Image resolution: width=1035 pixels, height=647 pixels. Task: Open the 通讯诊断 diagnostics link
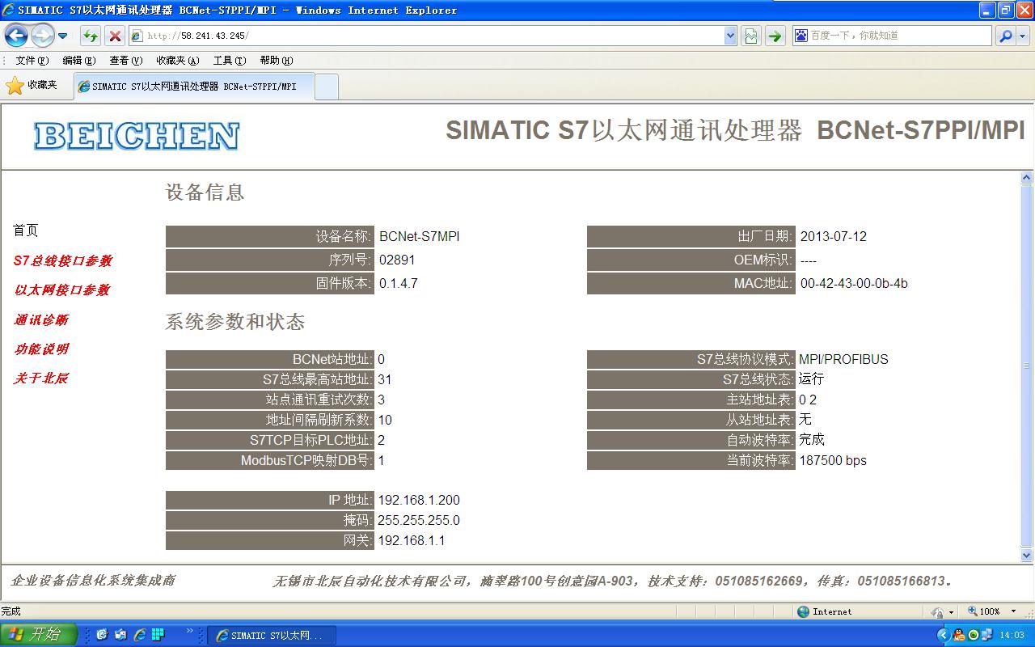[x=40, y=319]
